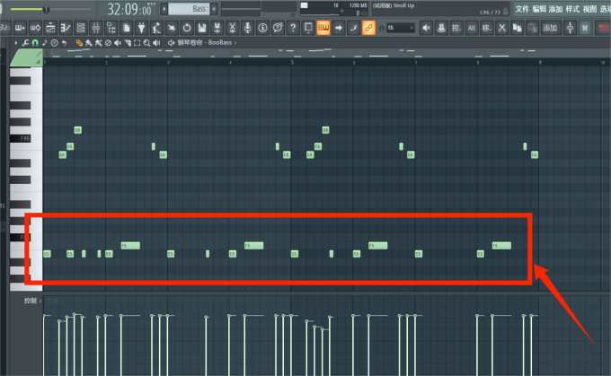Toggle the piano roll magnet snap icon

click(x=35, y=43)
